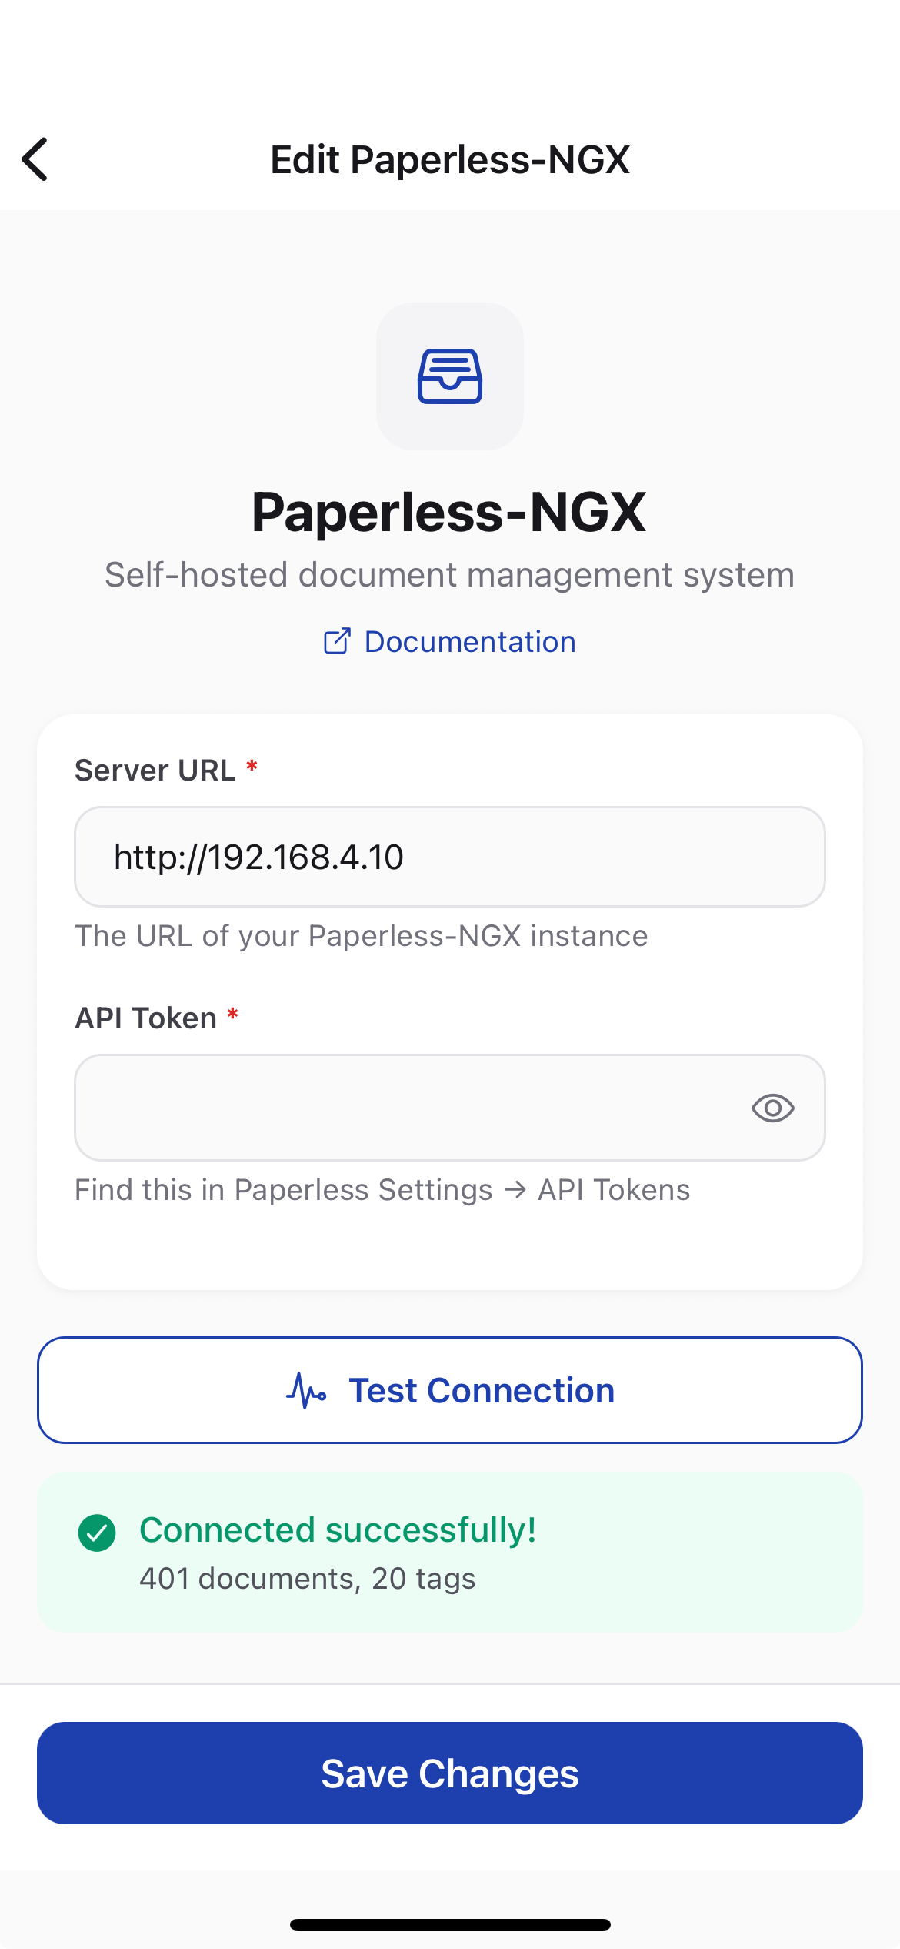The width and height of the screenshot is (900, 1949).
Task: Click the API Token label
Action: [x=146, y=1018]
